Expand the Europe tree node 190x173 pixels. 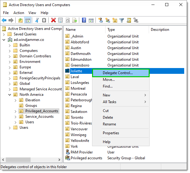(x=10, y=67)
